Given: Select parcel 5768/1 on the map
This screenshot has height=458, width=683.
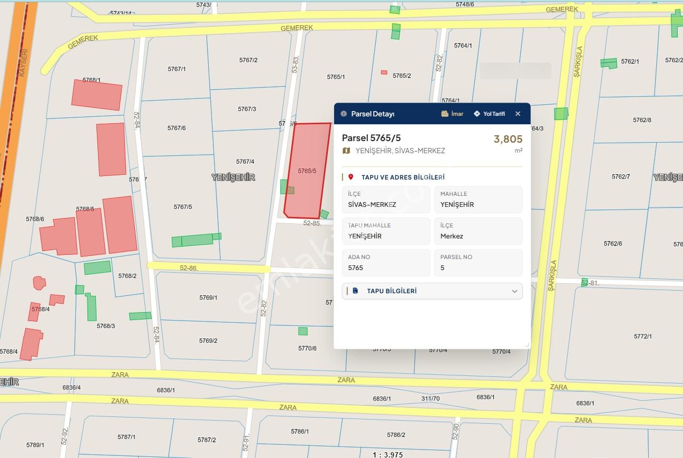Looking at the screenshot, I should [91, 80].
